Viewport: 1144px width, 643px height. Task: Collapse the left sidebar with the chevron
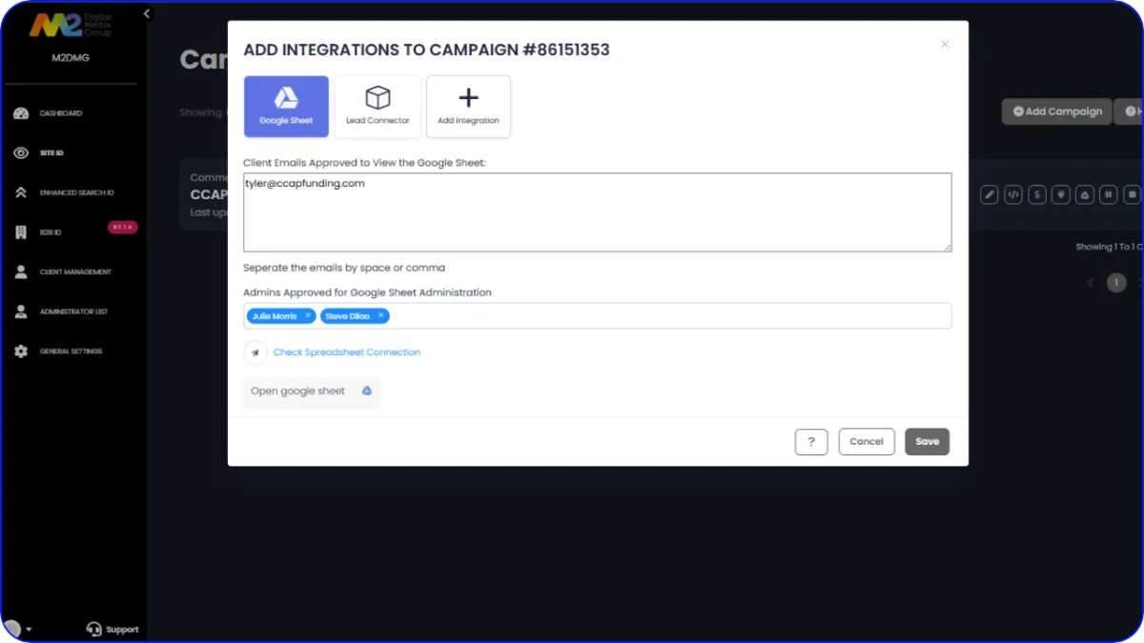147,13
